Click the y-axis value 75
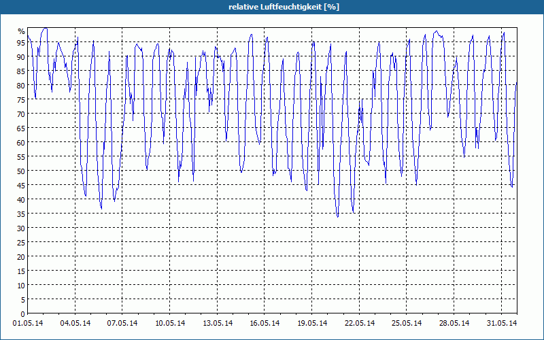 pos(21,99)
